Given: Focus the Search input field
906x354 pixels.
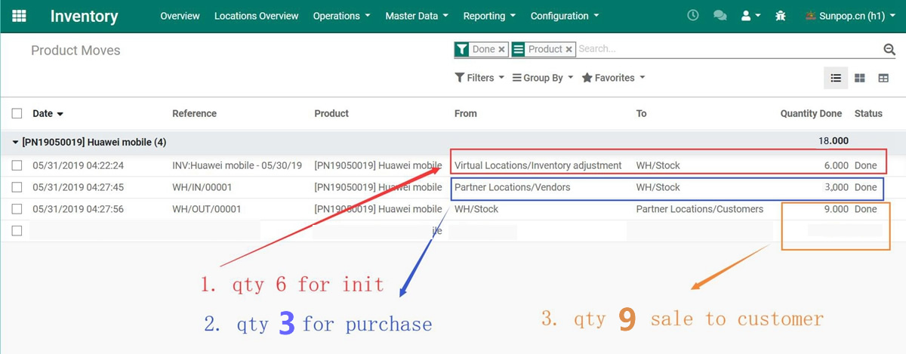Looking at the screenshot, I should point(729,49).
